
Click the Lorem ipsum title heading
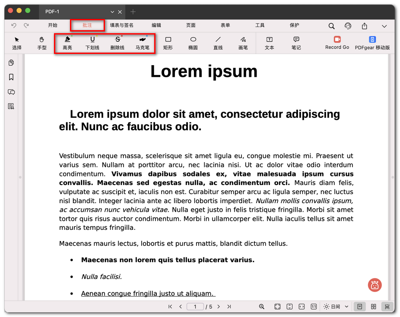coord(204,71)
